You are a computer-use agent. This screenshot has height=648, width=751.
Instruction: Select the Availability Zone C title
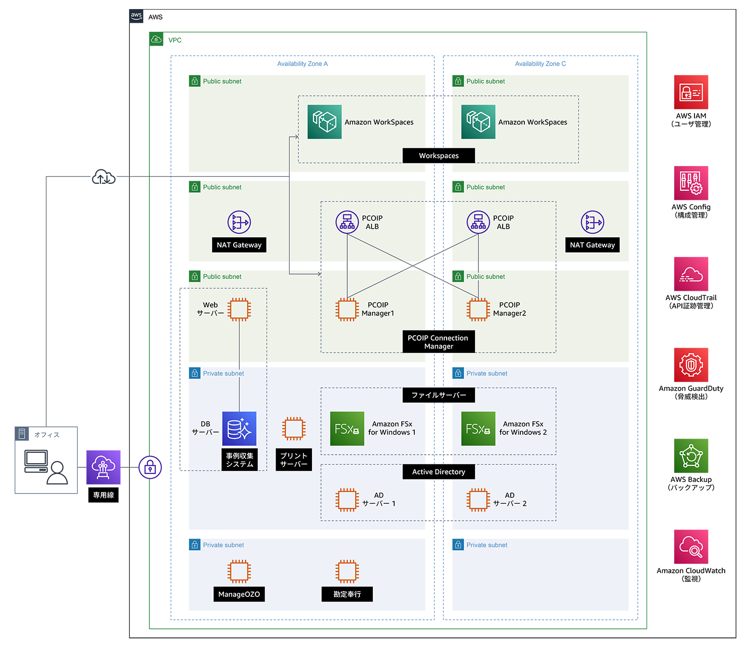pyautogui.click(x=541, y=64)
